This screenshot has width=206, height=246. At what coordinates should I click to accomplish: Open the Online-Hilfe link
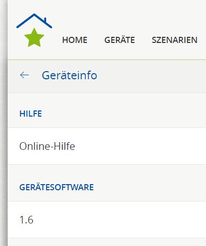tap(47, 146)
